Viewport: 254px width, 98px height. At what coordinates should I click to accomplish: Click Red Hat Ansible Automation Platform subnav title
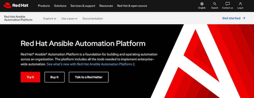coord(18,18)
